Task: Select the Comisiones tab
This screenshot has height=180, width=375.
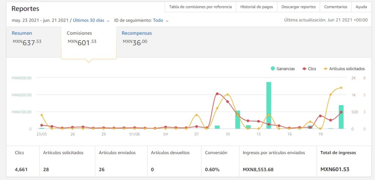Action: point(79,33)
